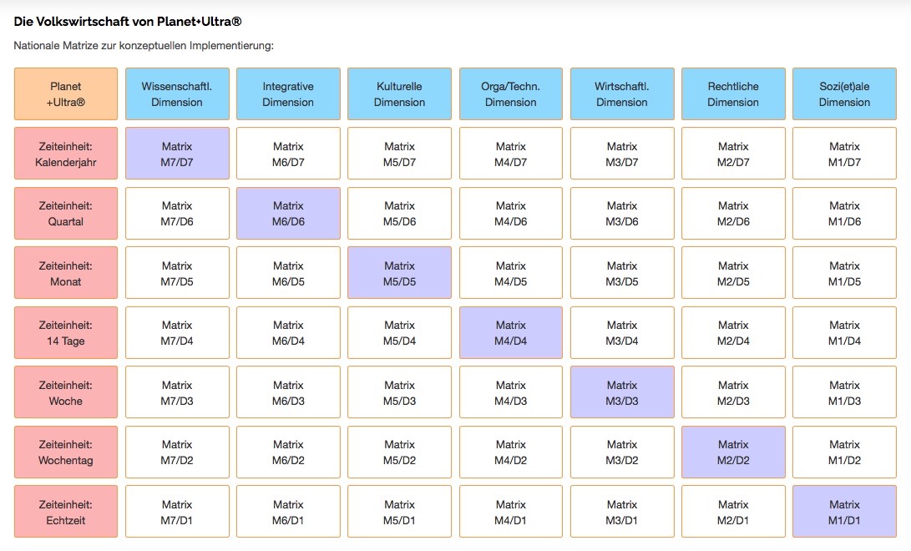Click cell Matrix M6/D3
911x551 pixels.
point(288,392)
